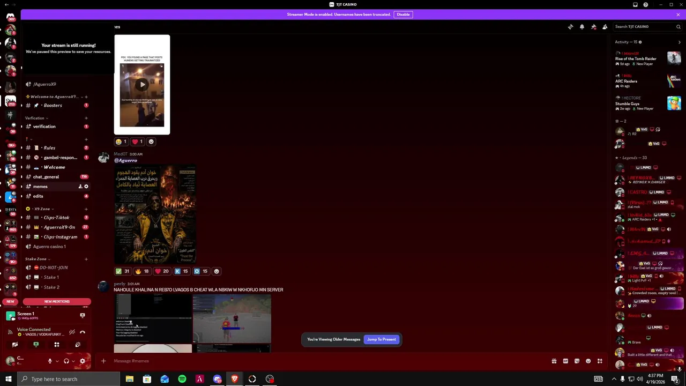Toggle the member list icon
The image size is (686, 386).
pos(605,26)
